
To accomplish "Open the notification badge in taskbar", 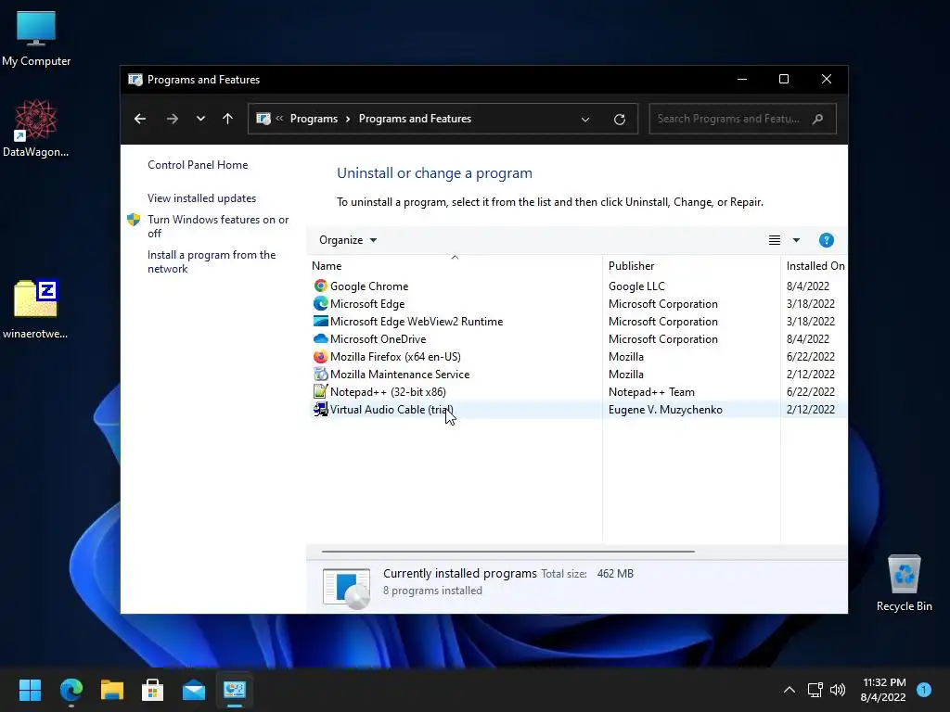I will [924, 690].
